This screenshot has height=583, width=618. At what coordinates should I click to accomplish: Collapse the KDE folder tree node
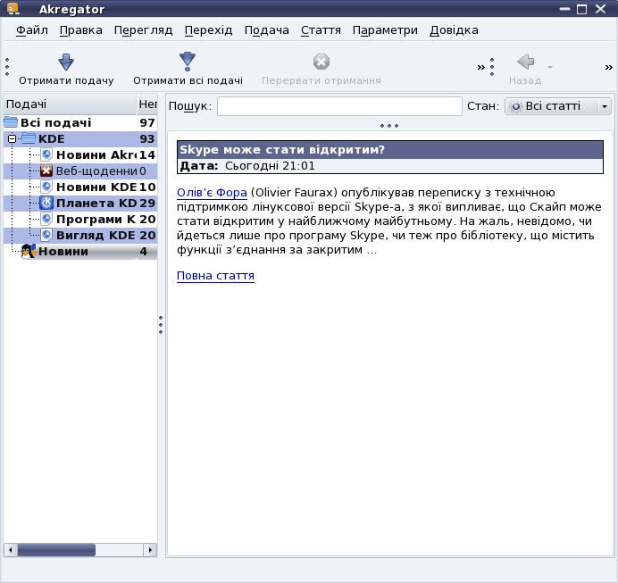click(x=11, y=139)
